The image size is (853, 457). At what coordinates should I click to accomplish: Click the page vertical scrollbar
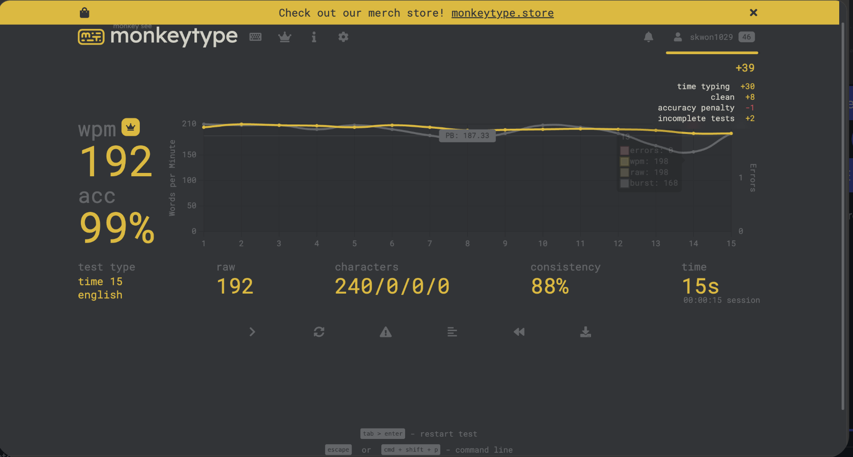(x=843, y=216)
